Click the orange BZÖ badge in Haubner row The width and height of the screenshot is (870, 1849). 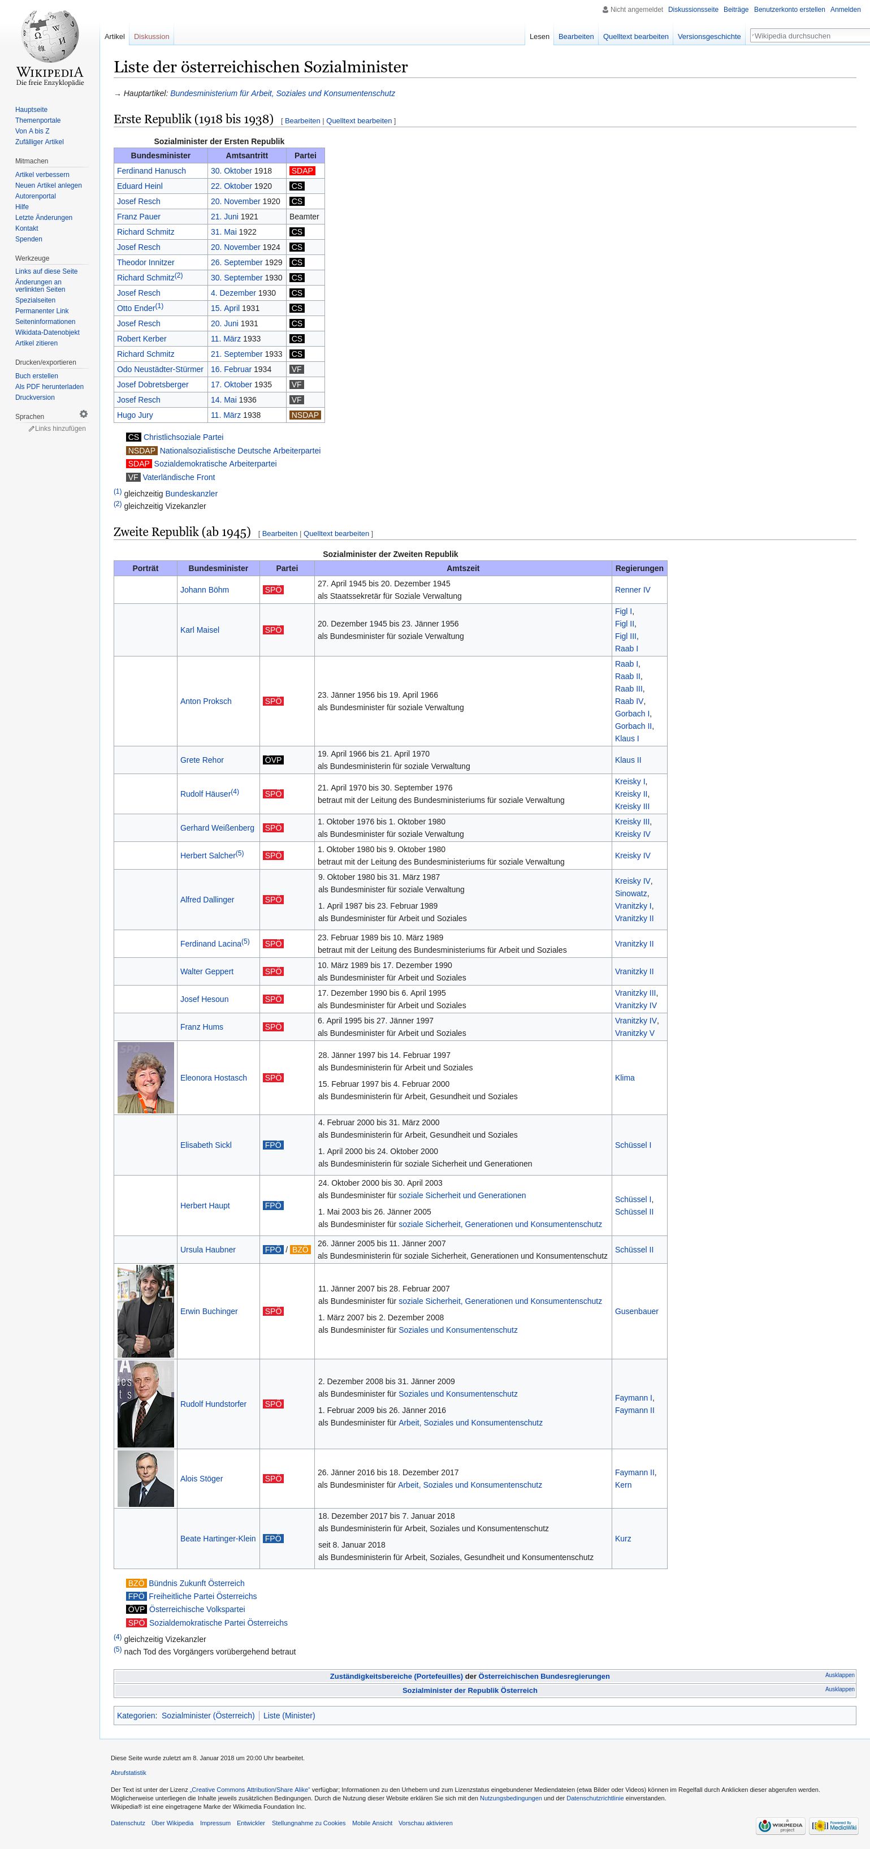[x=300, y=1250]
